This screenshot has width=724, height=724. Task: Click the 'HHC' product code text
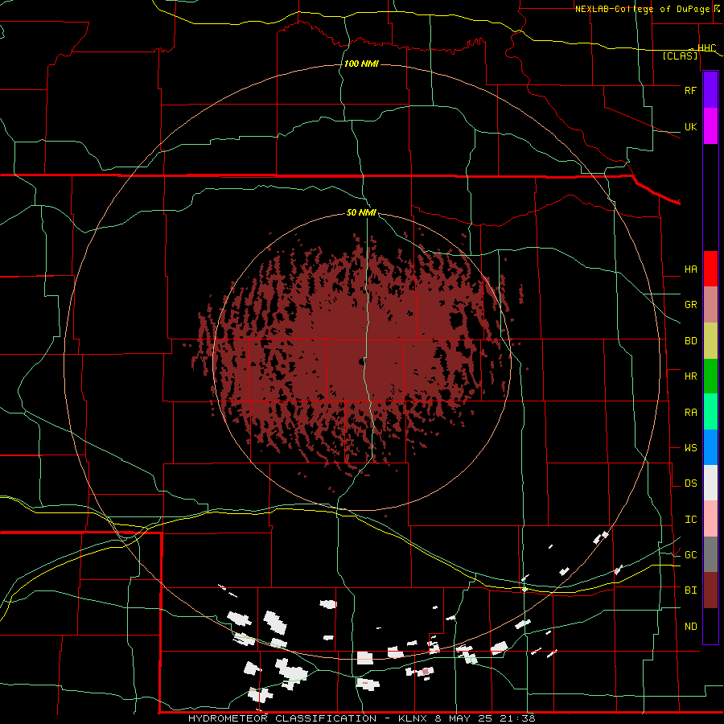tap(706, 48)
